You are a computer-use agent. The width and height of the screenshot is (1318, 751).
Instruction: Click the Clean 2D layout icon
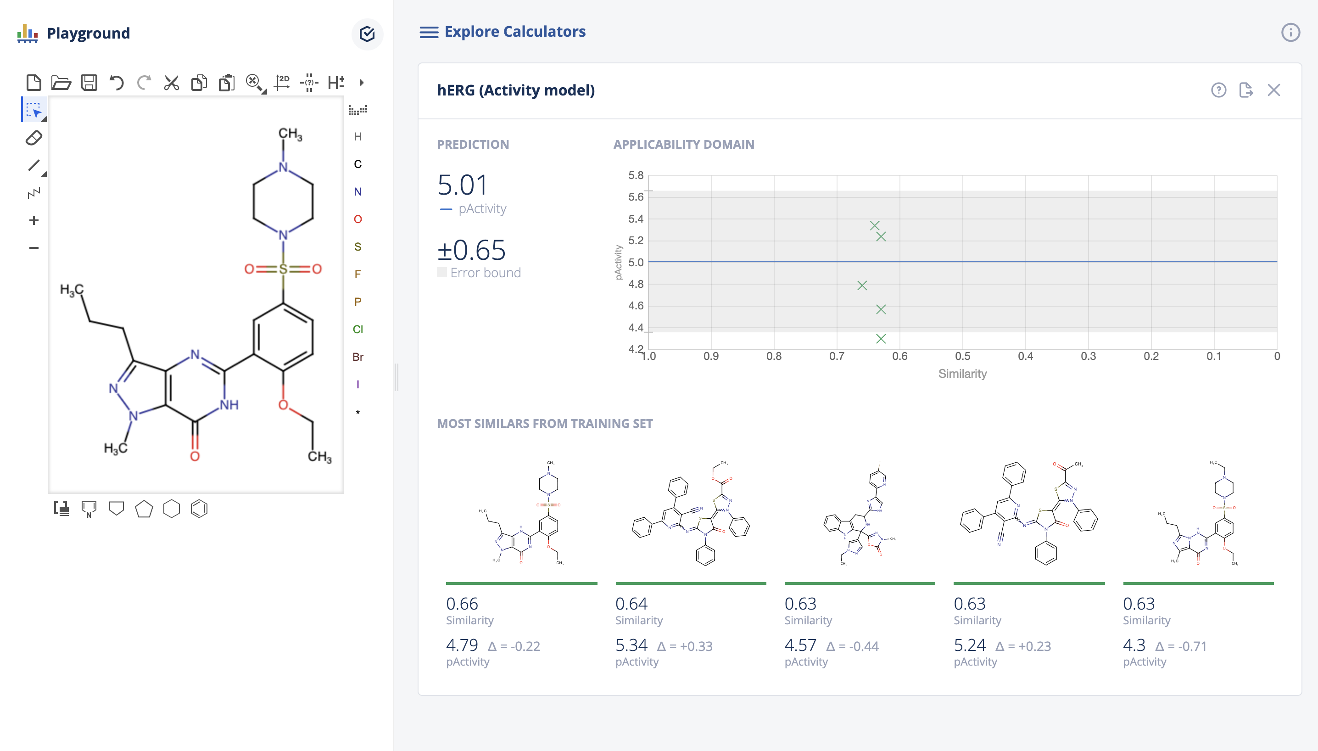pyautogui.click(x=282, y=83)
